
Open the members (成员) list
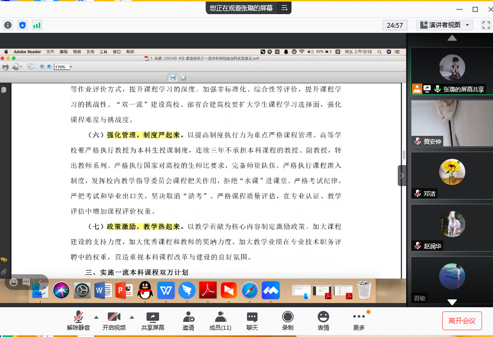(x=220, y=320)
